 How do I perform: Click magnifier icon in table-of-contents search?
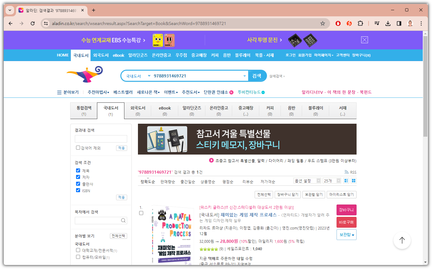click(123, 221)
